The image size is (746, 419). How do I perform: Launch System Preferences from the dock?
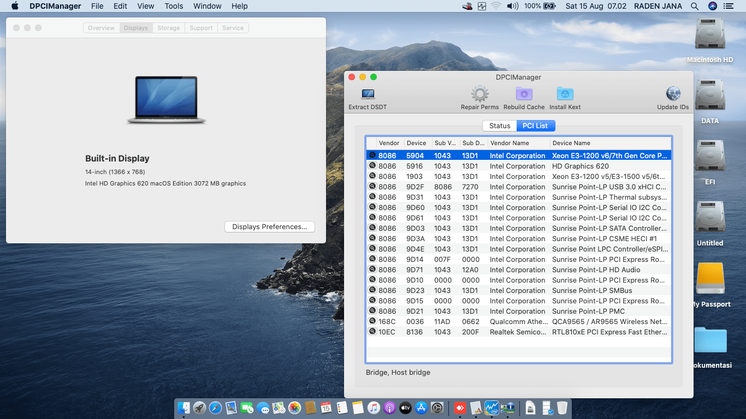click(x=437, y=408)
